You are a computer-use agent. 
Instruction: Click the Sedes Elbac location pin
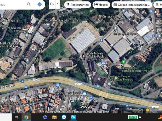[x=27, y=60]
